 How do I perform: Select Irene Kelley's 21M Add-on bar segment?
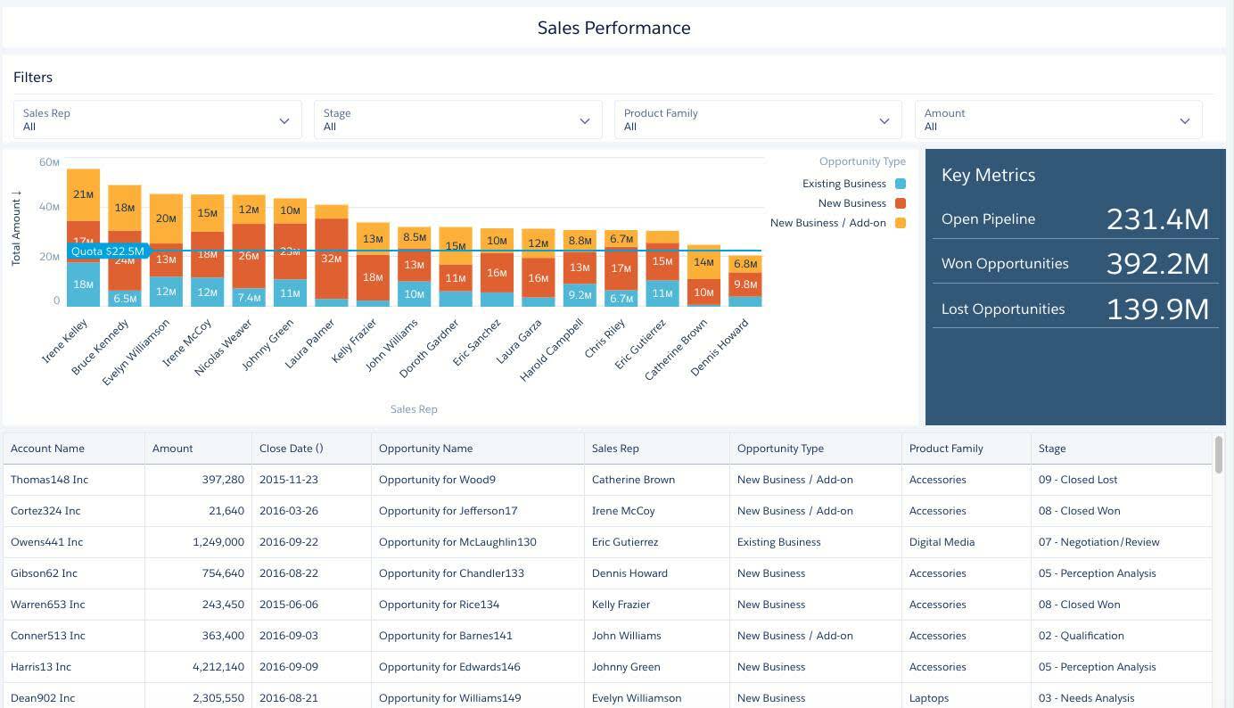point(83,194)
